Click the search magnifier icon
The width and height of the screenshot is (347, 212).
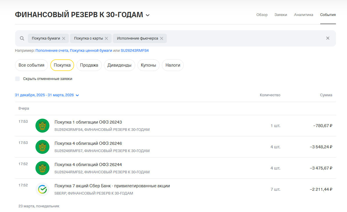click(x=22, y=38)
